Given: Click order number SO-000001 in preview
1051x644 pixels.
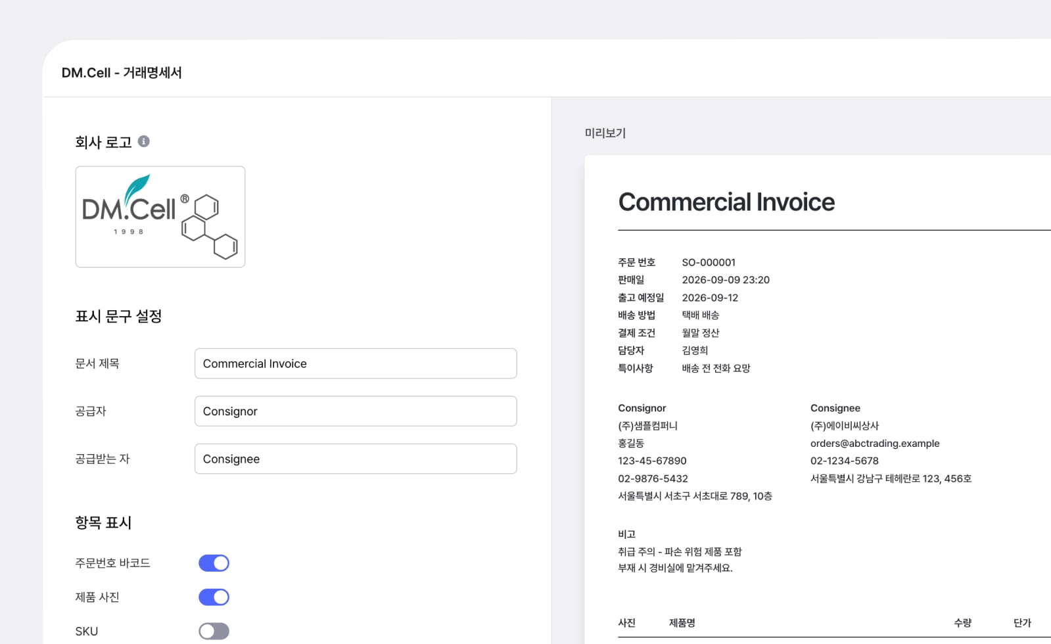Looking at the screenshot, I should pyautogui.click(x=709, y=262).
